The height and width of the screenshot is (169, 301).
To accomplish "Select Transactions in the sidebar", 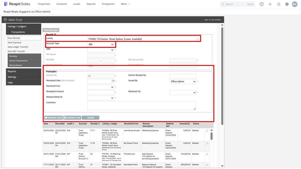I will pyautogui.click(x=23, y=32).
